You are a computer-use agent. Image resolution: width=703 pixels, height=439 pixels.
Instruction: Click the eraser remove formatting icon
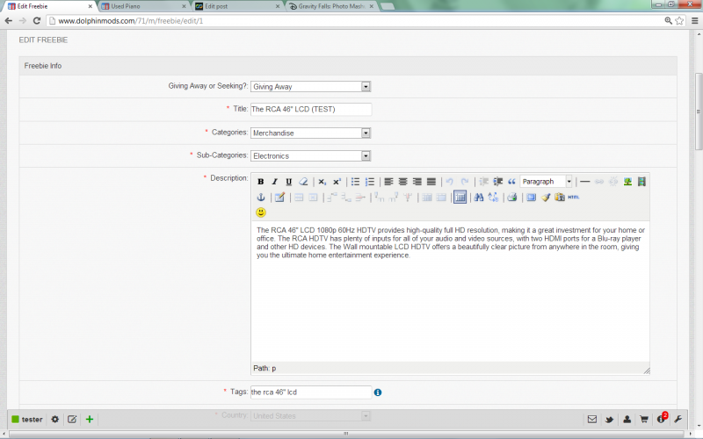tap(303, 182)
